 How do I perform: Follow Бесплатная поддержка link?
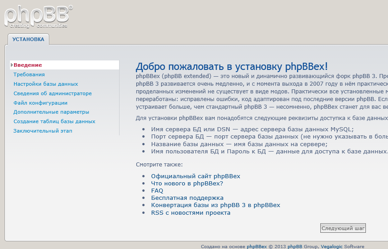187,198
